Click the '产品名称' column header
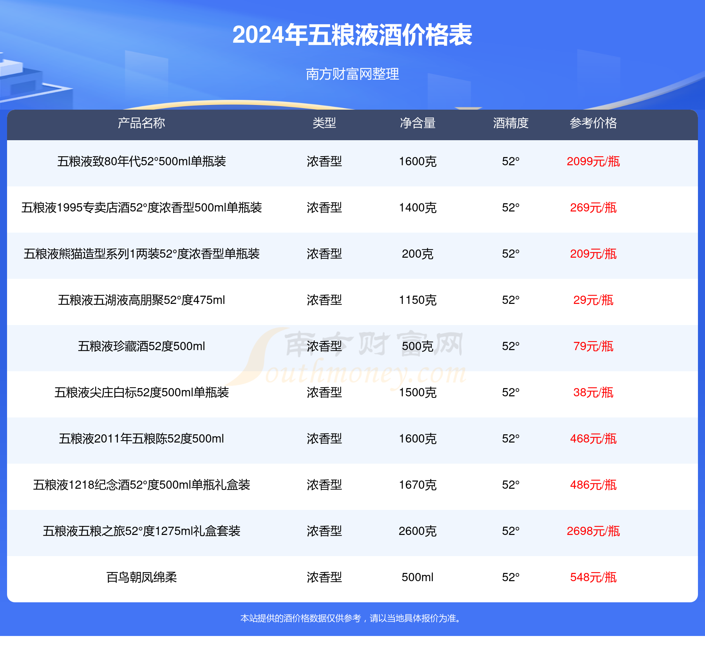The height and width of the screenshot is (654, 705). coord(141,123)
